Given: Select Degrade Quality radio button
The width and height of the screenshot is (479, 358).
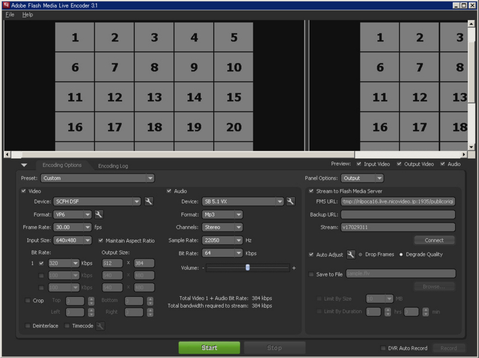Looking at the screenshot, I should (x=401, y=254).
